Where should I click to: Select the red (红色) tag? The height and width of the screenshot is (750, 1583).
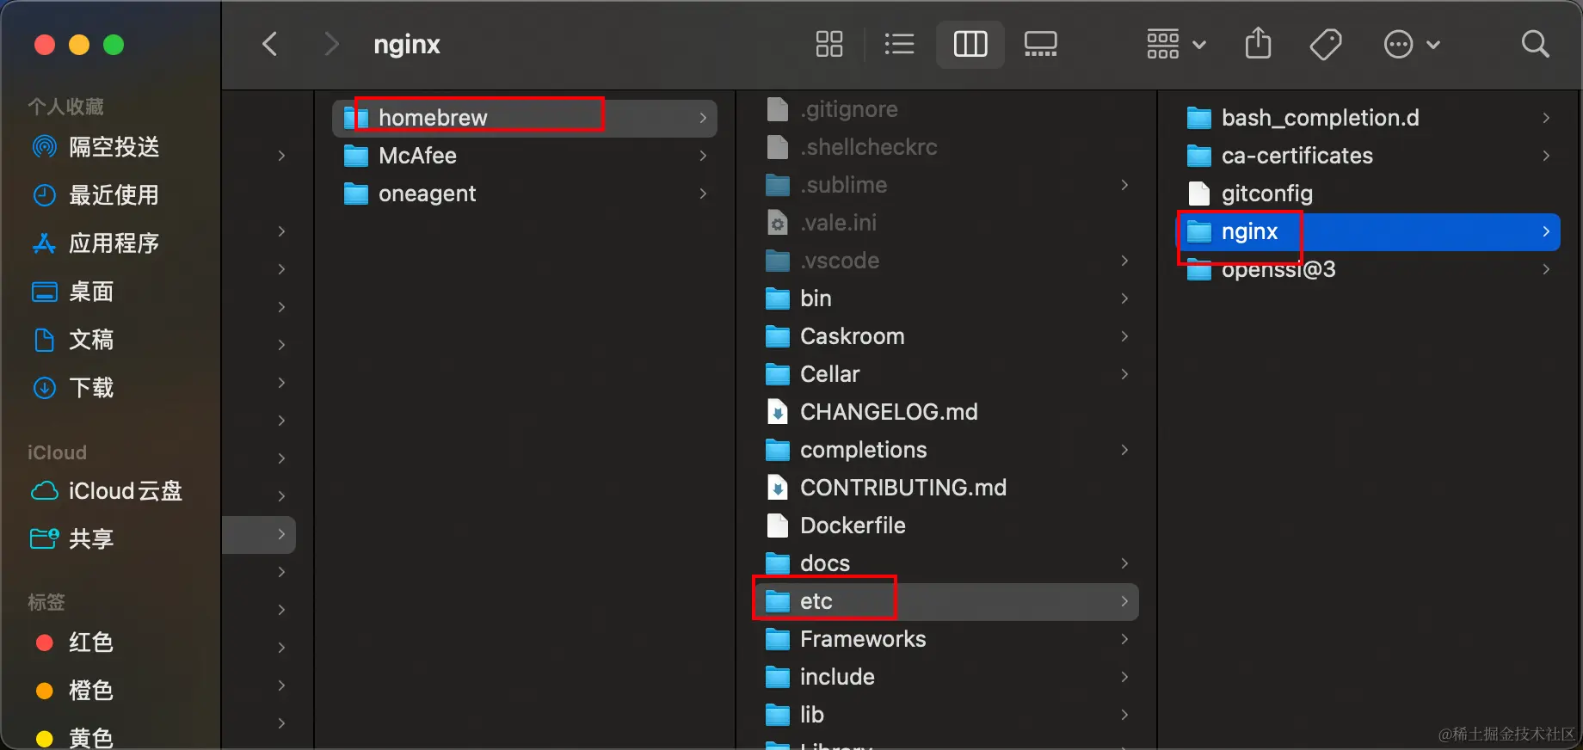click(90, 642)
